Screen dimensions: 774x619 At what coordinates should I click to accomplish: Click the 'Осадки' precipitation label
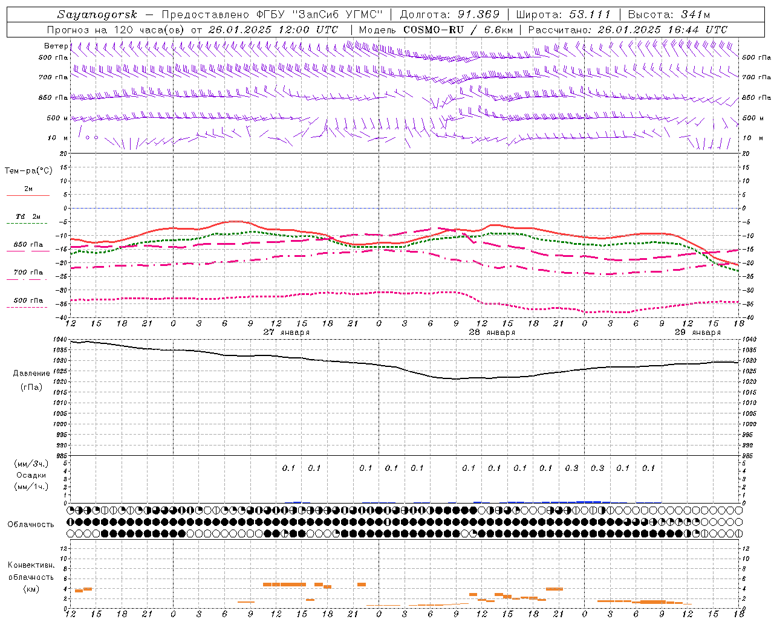coord(31,475)
